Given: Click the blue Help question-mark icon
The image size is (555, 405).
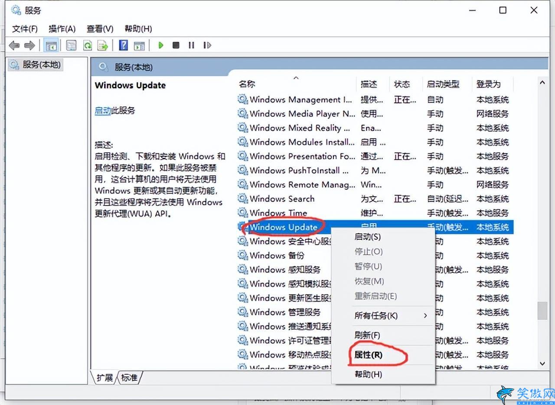Looking at the screenshot, I should coord(124,45).
